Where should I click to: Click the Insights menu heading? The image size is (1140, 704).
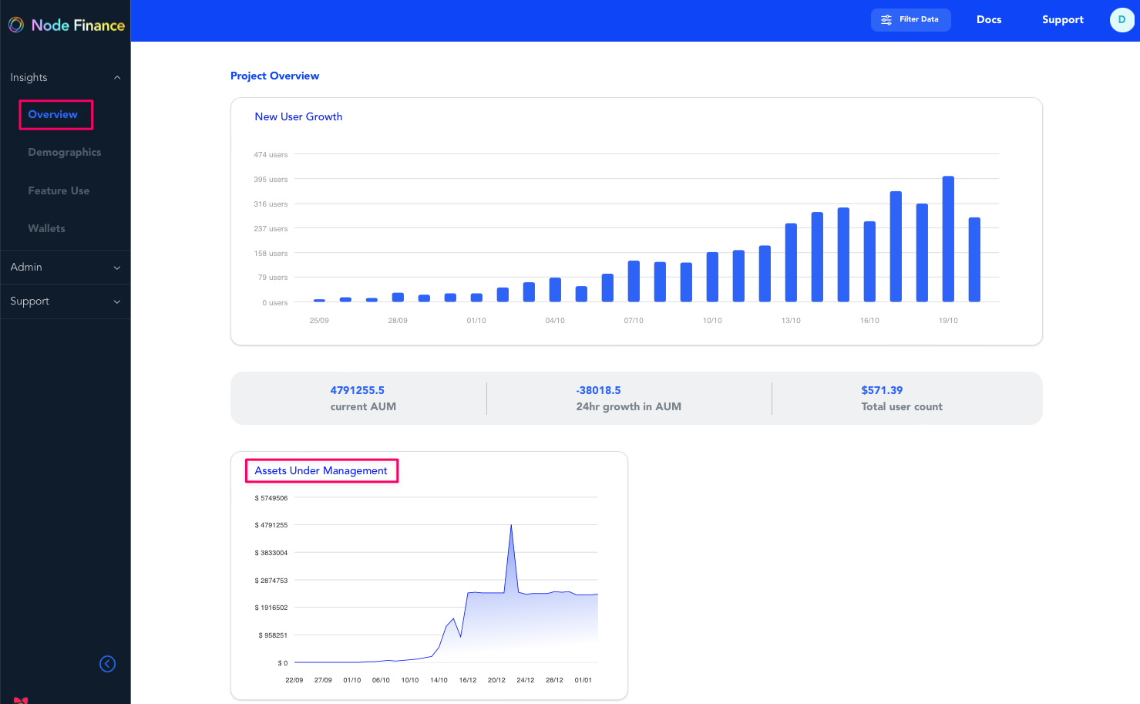[x=29, y=78]
